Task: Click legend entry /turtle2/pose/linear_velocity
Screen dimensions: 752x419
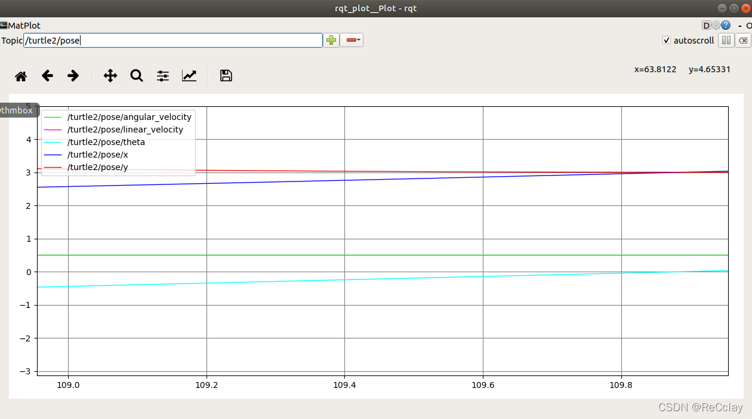Action: 125,130
